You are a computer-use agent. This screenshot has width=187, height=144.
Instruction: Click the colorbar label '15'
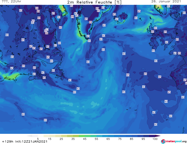pos(49,139)
